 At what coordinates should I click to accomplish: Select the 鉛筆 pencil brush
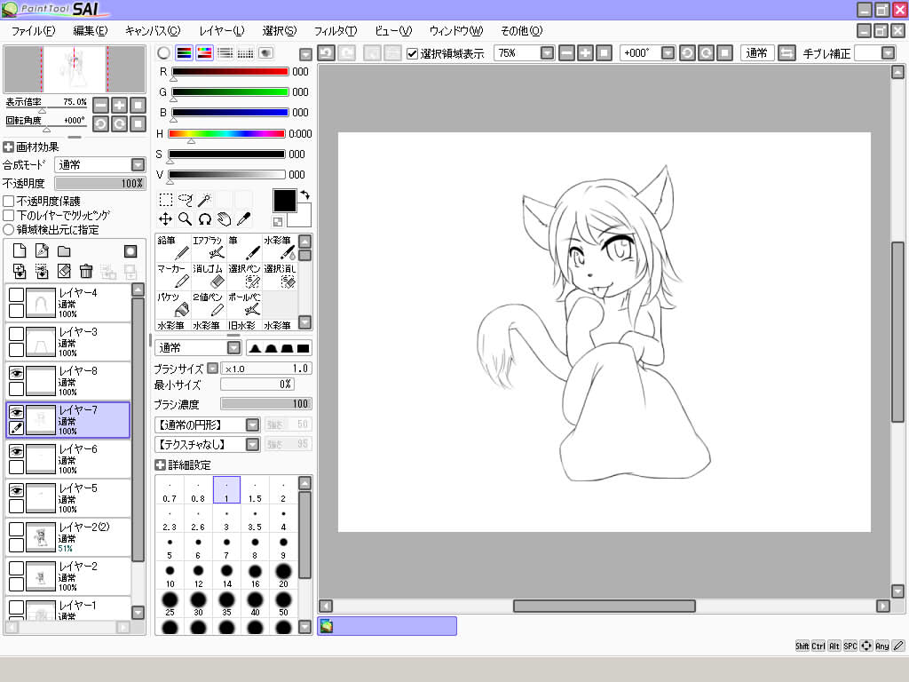pyautogui.click(x=172, y=248)
